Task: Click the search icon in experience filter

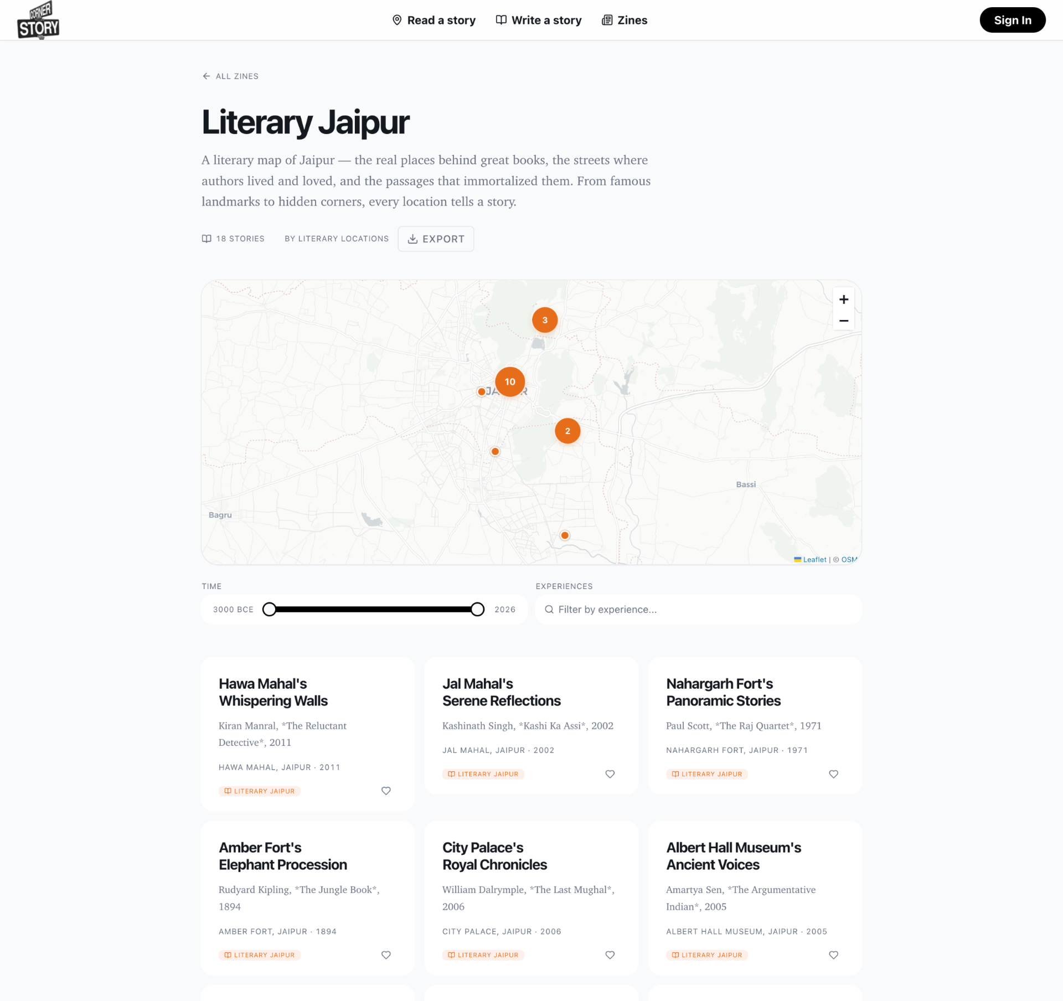Action: (x=549, y=610)
